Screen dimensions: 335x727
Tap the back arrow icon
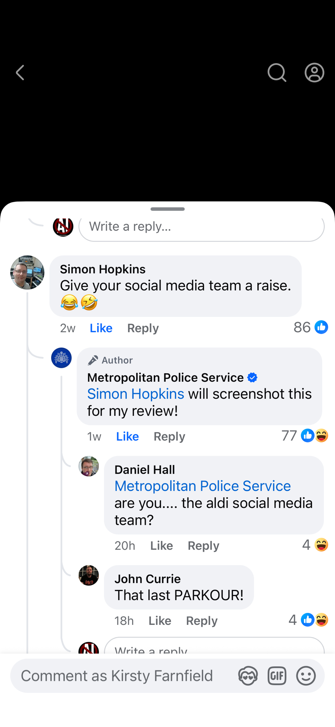pyautogui.click(x=20, y=73)
